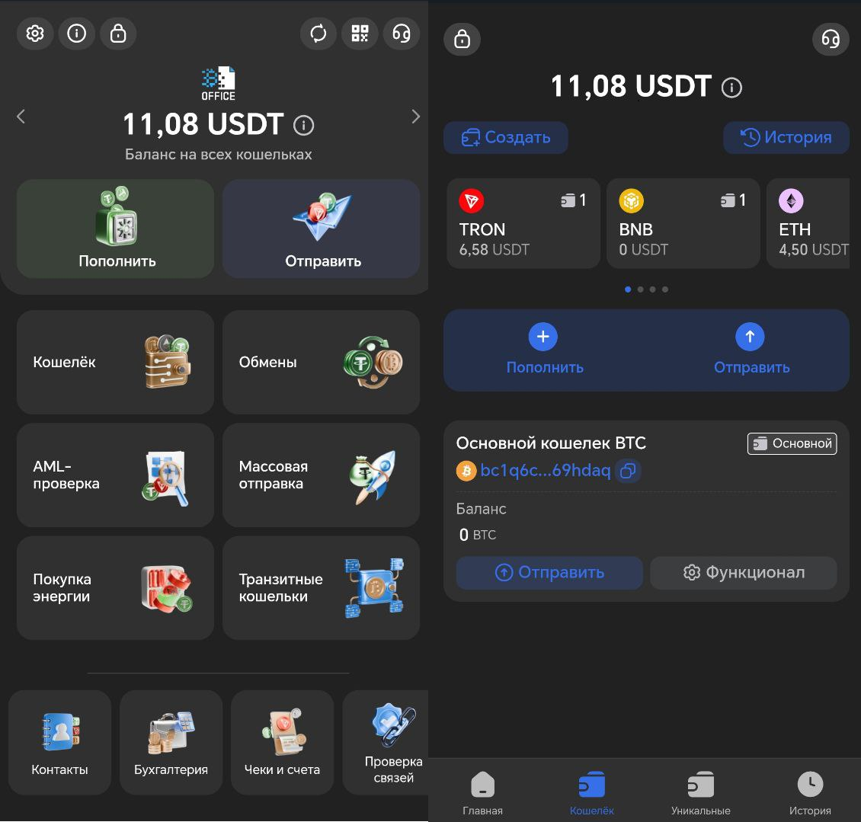Open the AML-проверка tool
The image size is (861, 822).
pos(114,475)
